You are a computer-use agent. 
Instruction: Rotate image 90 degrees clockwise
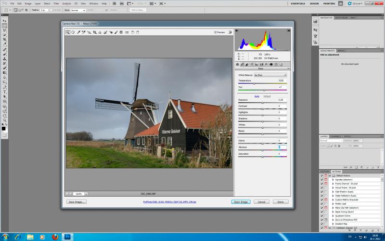[x=137, y=32]
